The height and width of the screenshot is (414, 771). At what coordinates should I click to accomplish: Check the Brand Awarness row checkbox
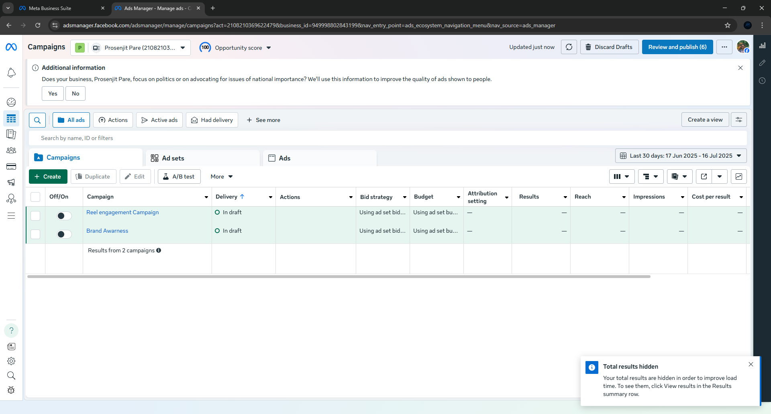[x=35, y=234]
